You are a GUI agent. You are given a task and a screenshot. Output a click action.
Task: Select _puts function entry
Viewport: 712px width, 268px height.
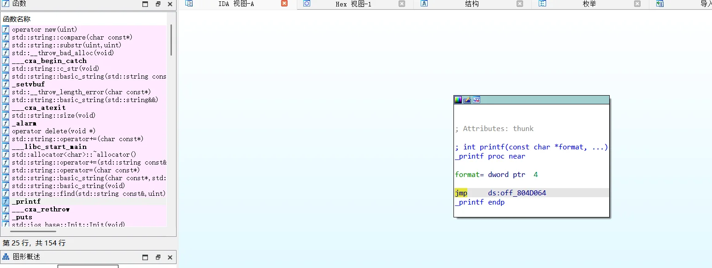coord(22,217)
